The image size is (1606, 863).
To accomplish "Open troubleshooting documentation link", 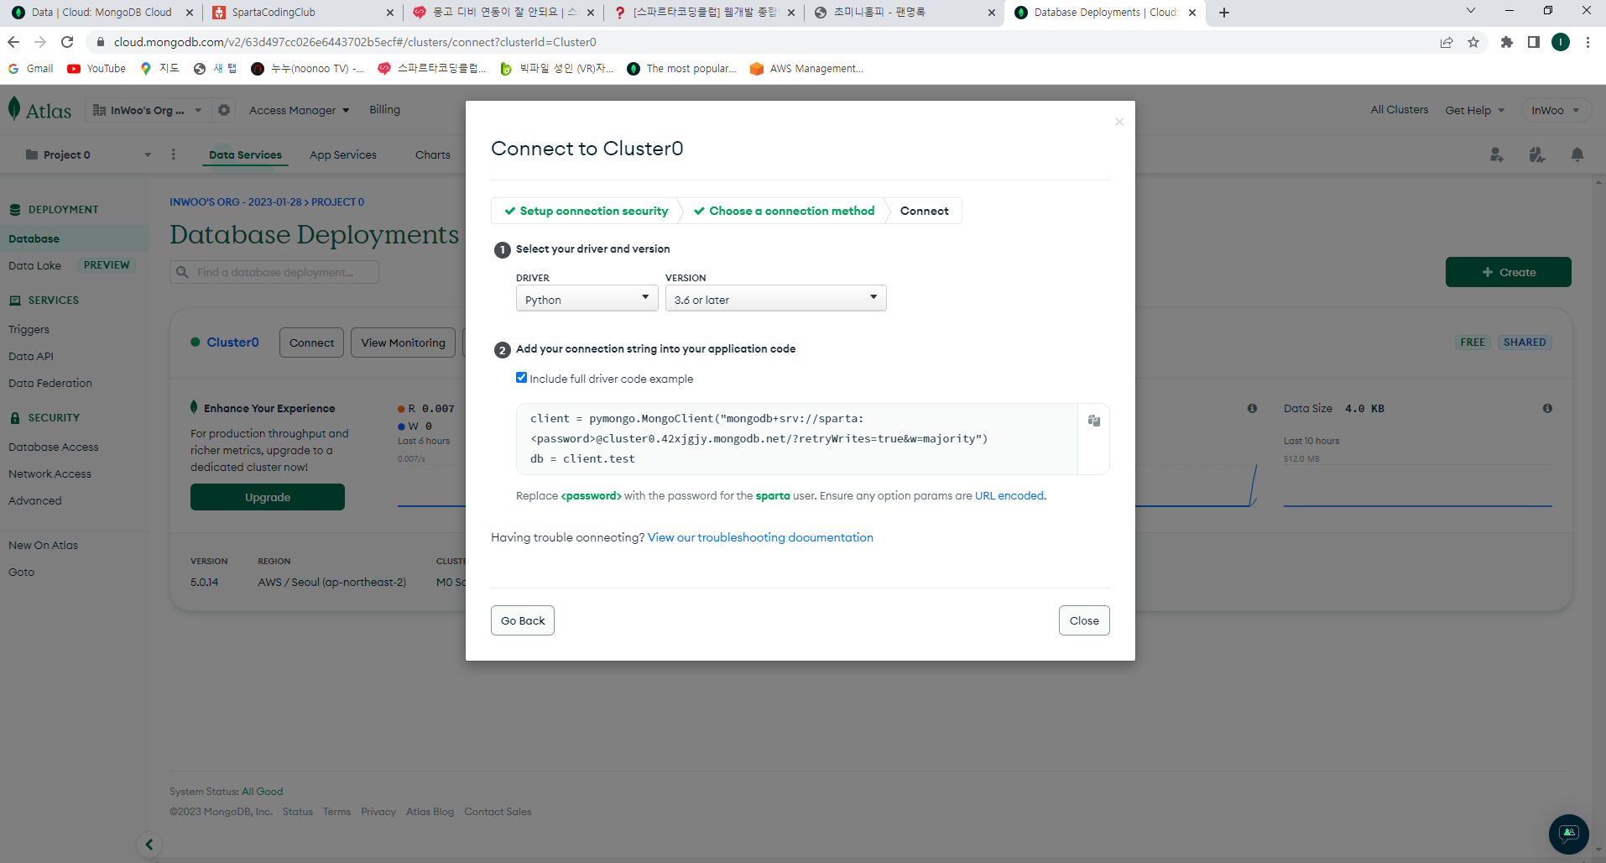I will click(760, 537).
